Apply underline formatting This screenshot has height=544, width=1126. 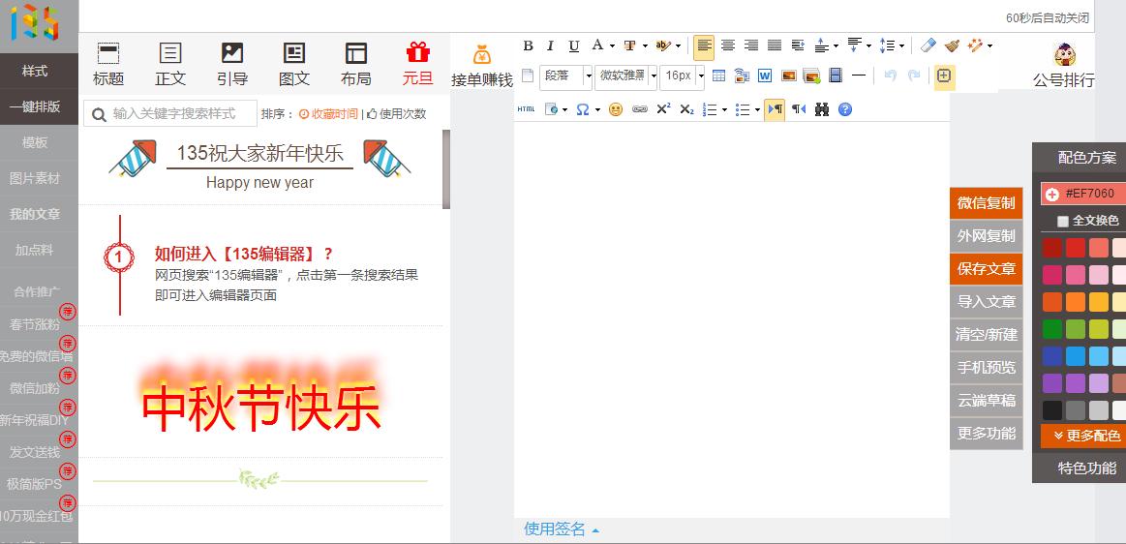tap(574, 45)
